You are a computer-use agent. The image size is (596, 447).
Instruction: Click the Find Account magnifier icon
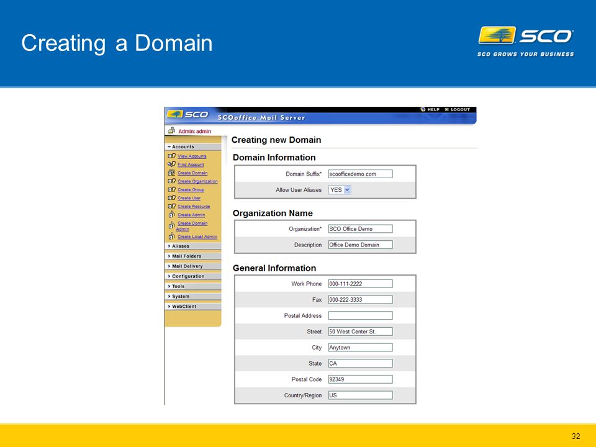[x=172, y=164]
